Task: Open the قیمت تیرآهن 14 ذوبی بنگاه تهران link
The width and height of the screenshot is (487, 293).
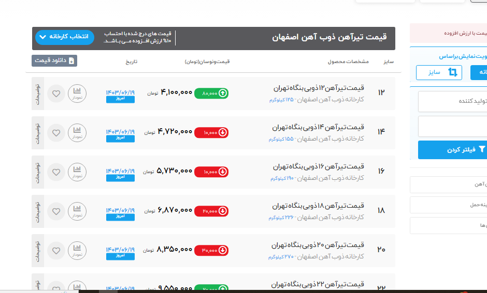Action: [x=319, y=127]
